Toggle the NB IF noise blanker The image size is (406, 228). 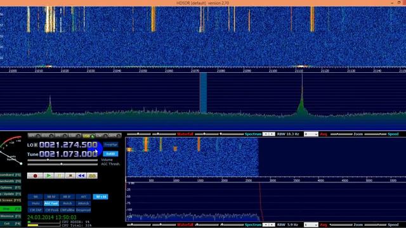[67, 197]
